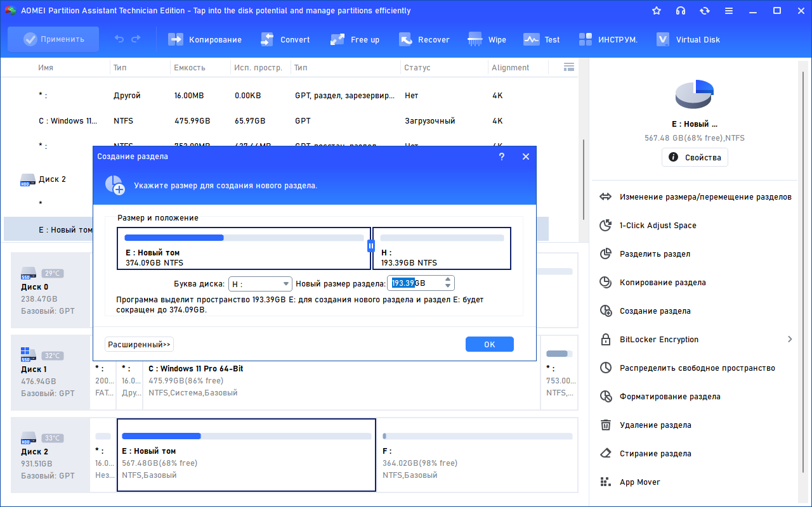Increase partition size with up arrow
The image size is (812, 507).
[448, 280]
